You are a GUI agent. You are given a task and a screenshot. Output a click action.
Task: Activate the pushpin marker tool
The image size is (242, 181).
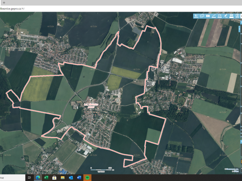tap(225, 16)
